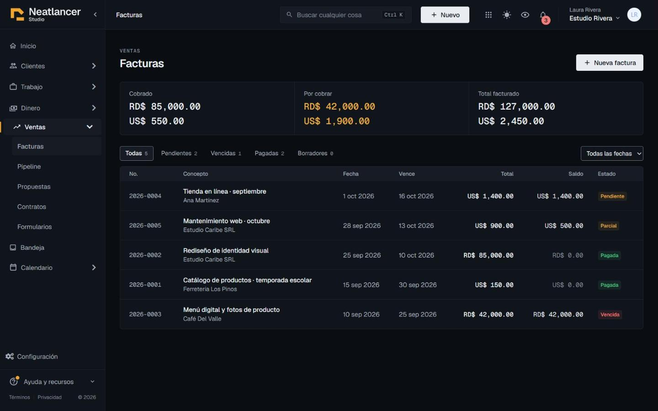Click the LR user avatar

(x=634, y=15)
